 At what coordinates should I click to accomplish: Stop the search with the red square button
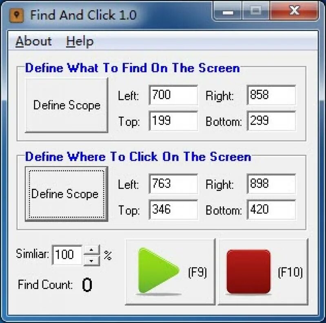[263, 272]
